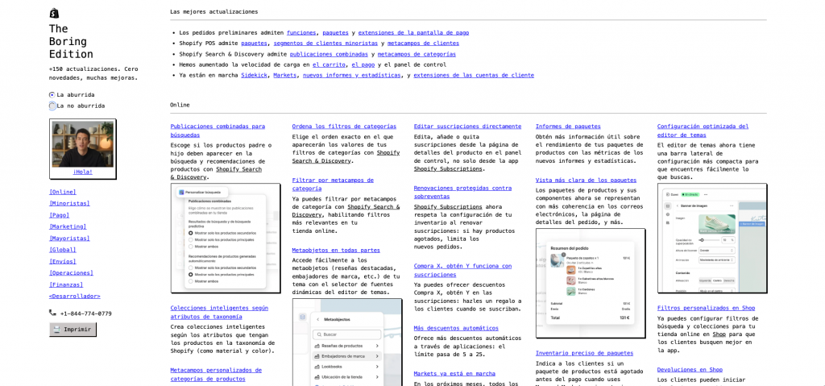Jump to the [Online] section
This screenshot has width=825, height=386.
[x=63, y=192]
